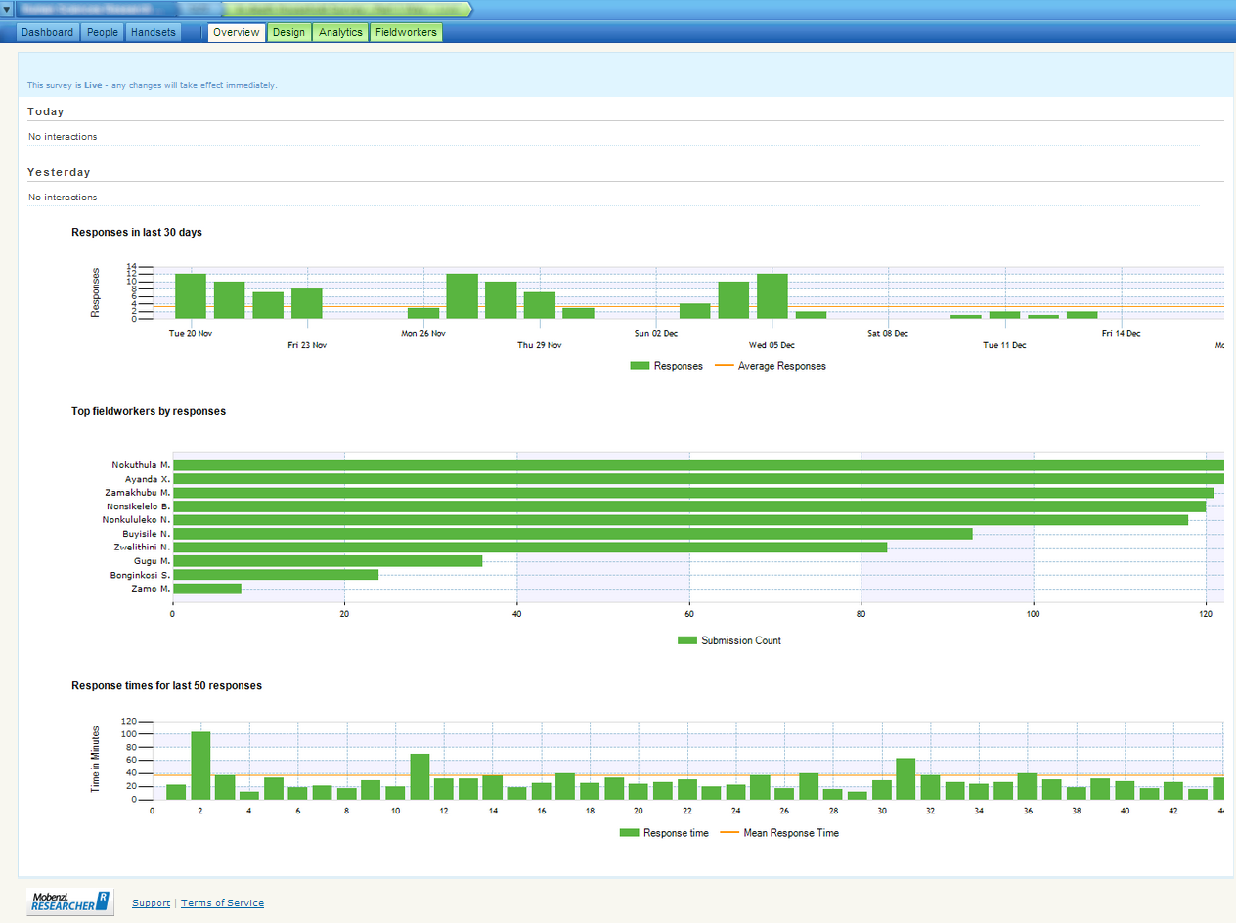The image size is (1236, 923).
Task: Open the dropdown arrow in the top-left corner
Action: 8,9
